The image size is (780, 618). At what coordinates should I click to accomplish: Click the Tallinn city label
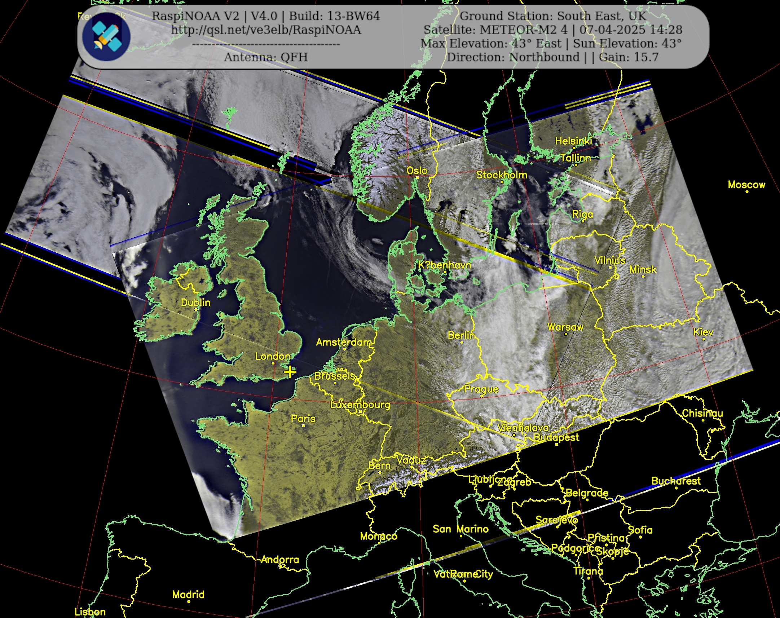pyautogui.click(x=576, y=158)
